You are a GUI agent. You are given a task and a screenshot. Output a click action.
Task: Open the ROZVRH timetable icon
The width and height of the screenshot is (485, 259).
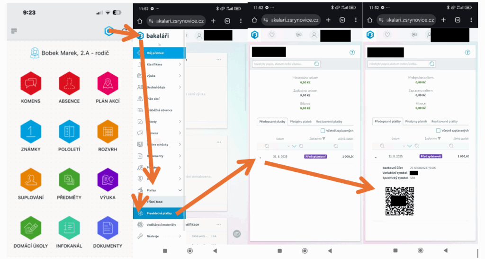coord(108,132)
